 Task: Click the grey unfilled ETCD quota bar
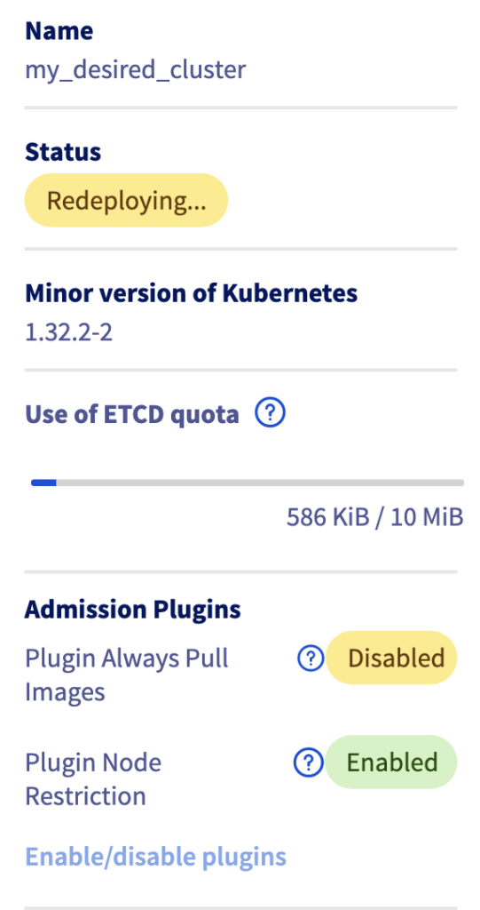[260, 483]
